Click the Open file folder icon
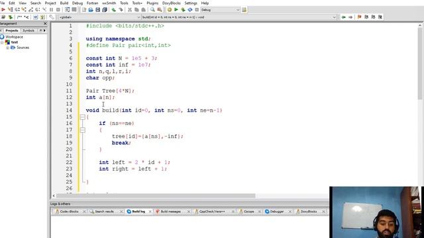 click(91, 10)
